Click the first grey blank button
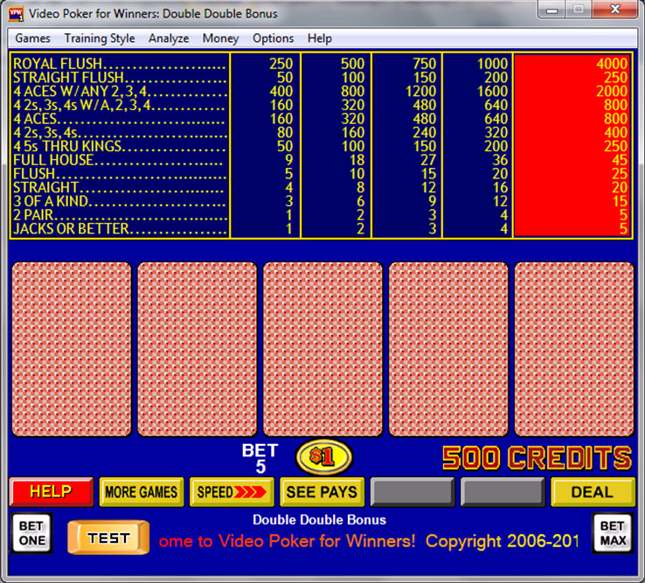The height and width of the screenshot is (583, 645). pos(413,492)
